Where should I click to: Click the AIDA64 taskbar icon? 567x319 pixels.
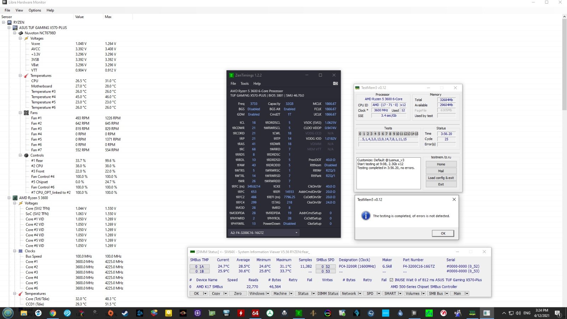(x=255, y=313)
